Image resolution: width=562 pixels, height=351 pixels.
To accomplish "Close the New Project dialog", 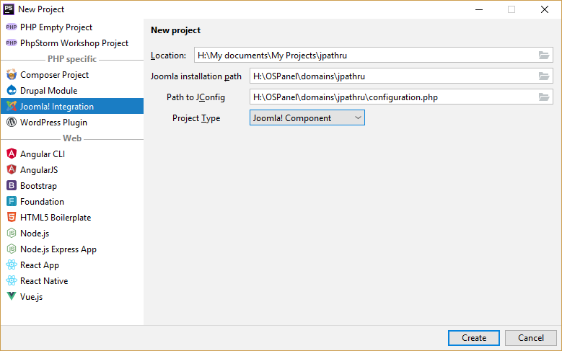I will point(545,9).
